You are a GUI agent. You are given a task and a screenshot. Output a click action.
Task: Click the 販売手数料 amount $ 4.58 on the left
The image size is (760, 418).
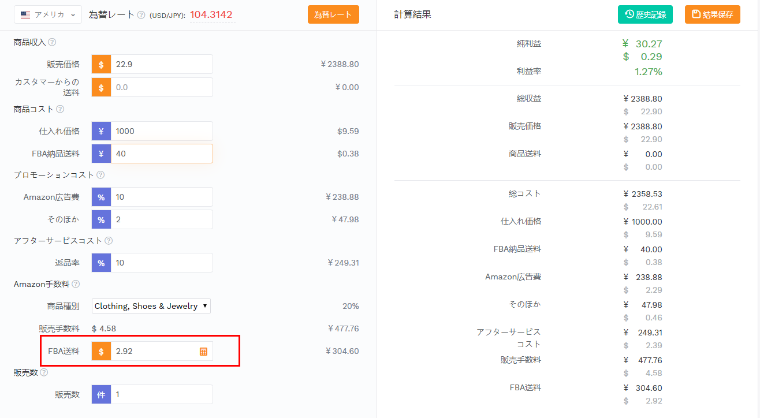coord(104,329)
